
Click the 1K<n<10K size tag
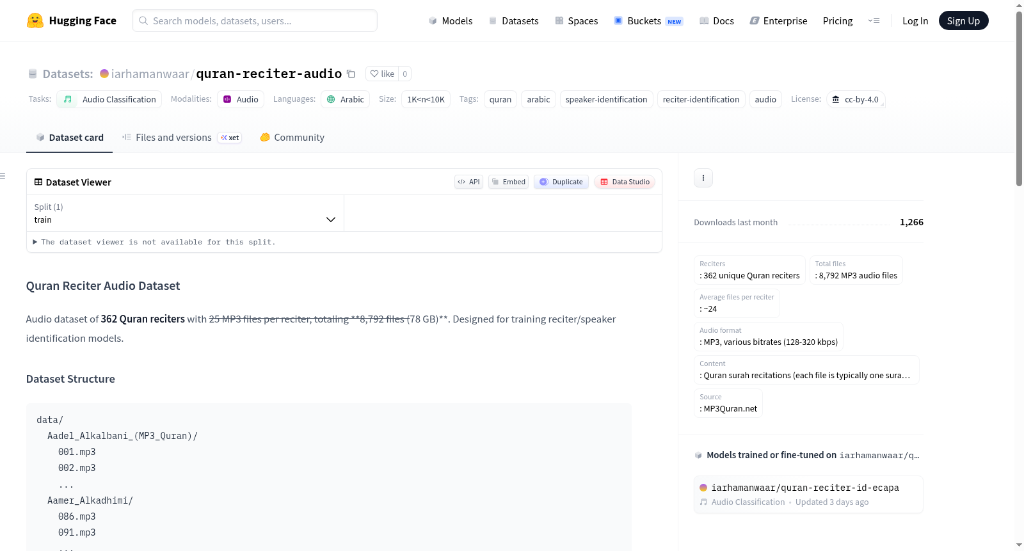tap(426, 99)
